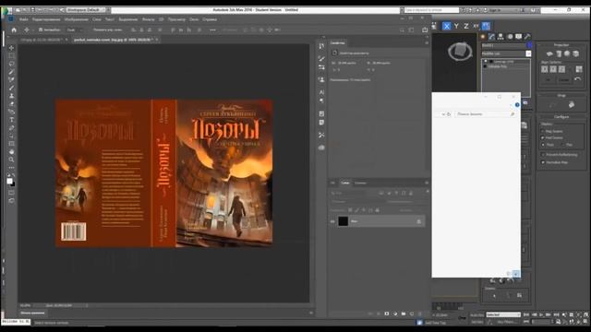Toggle Auto-Select checkbox in options bar
The width and height of the screenshot is (591, 332).
pyautogui.click(x=41, y=30)
